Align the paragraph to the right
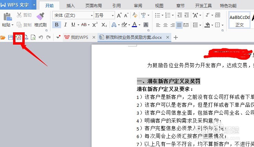Viewport: 254px width, 147px height. pos(172,25)
